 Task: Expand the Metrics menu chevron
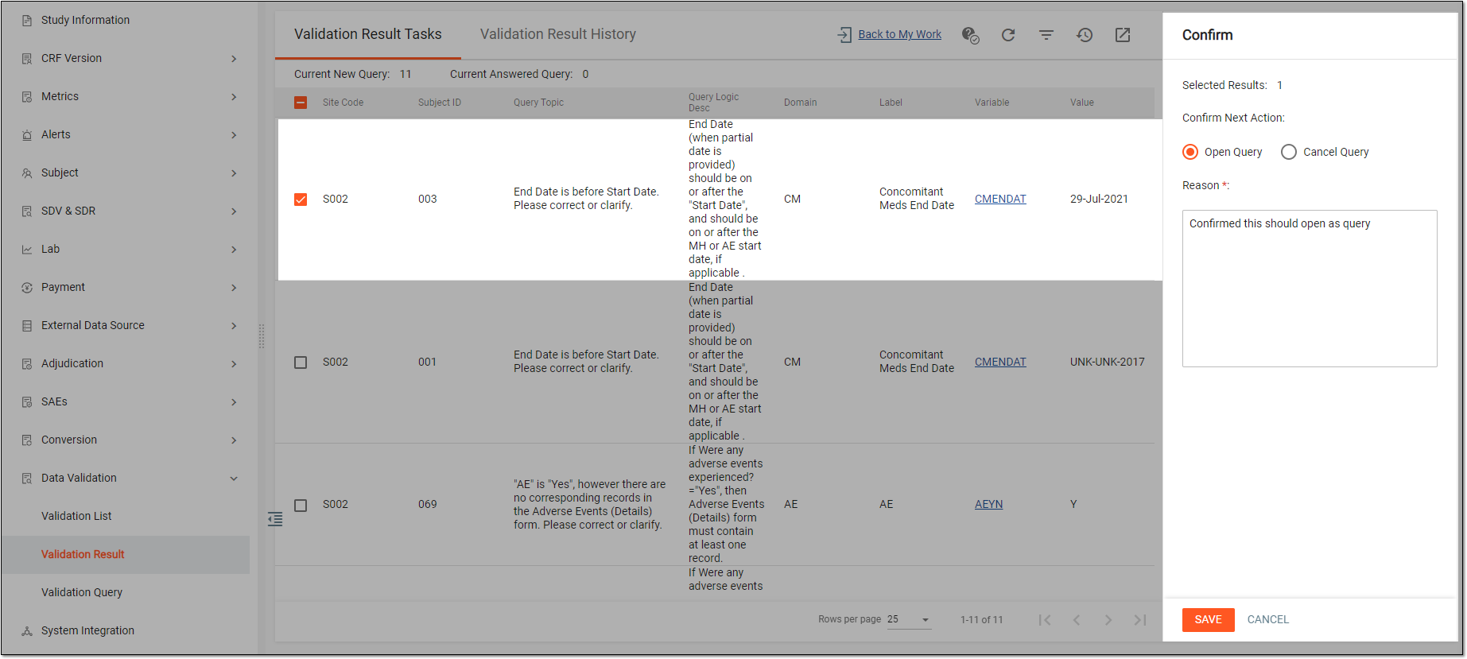(x=234, y=97)
